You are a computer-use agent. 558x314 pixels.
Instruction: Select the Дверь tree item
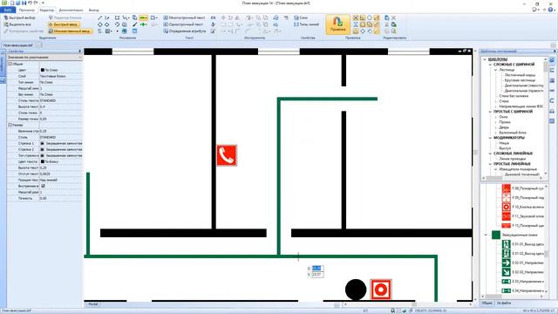coord(504,127)
